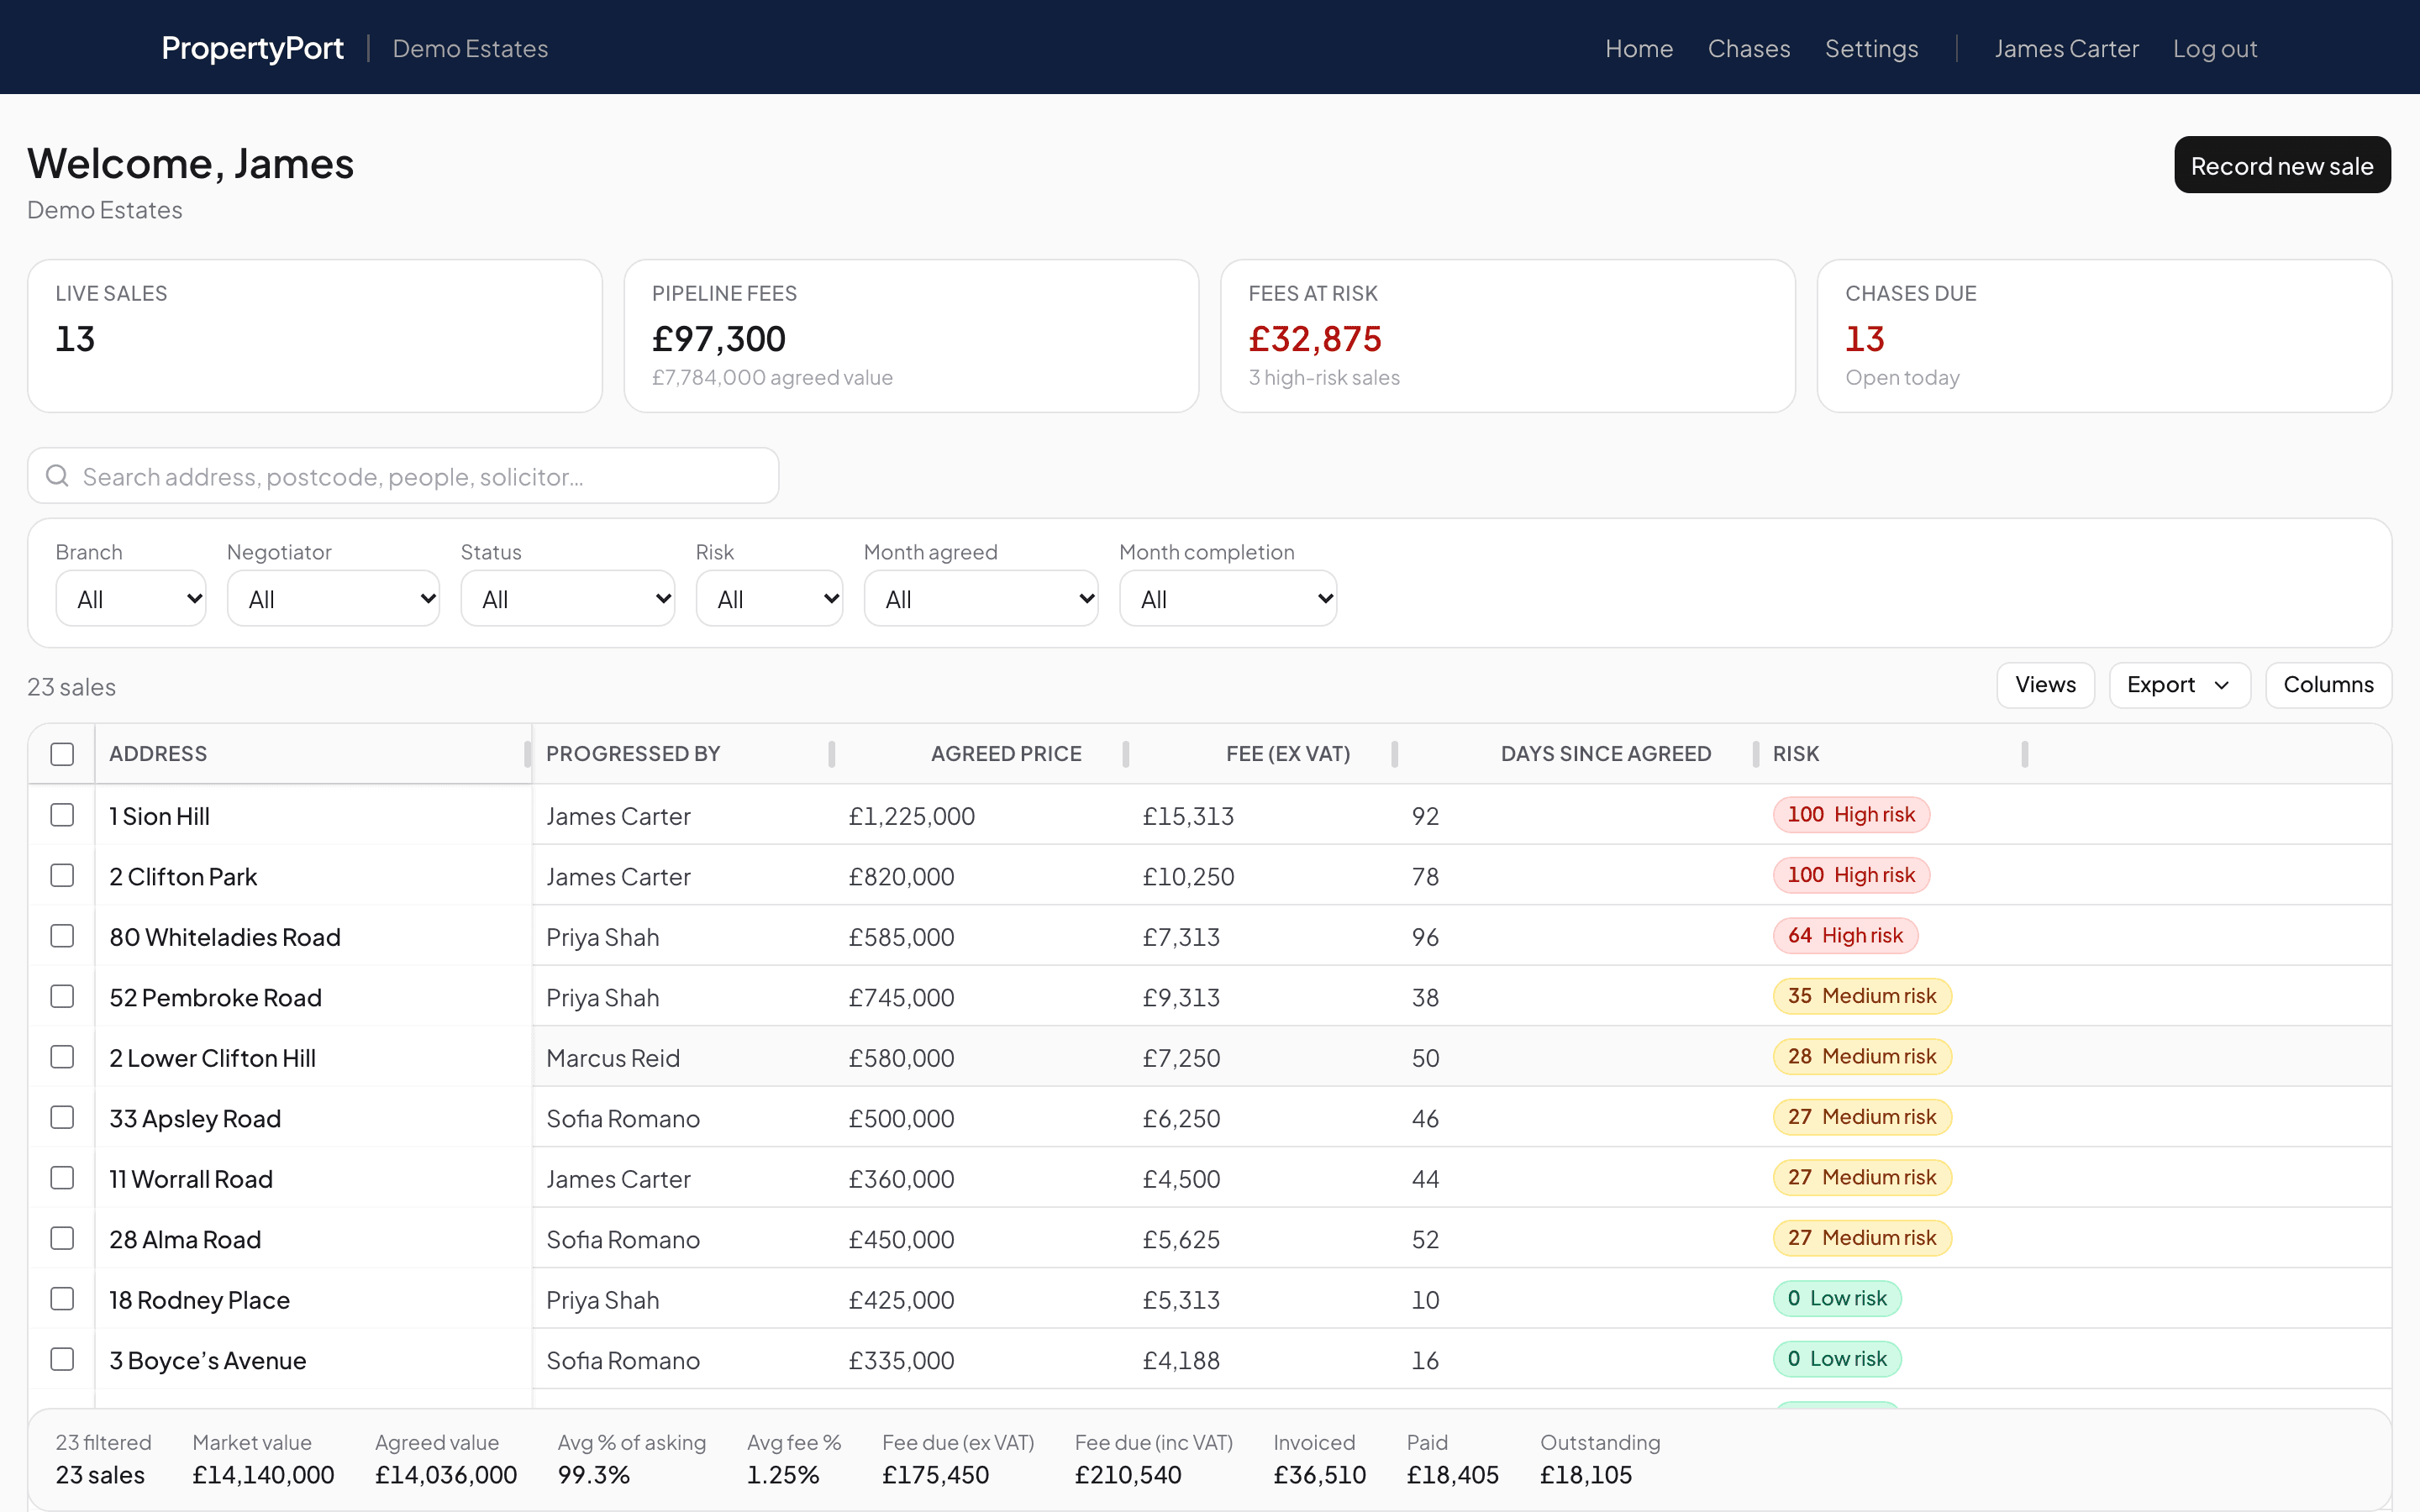Click Marcus Reid in Progressed By column
The height and width of the screenshot is (1512, 2420).
tap(613, 1058)
